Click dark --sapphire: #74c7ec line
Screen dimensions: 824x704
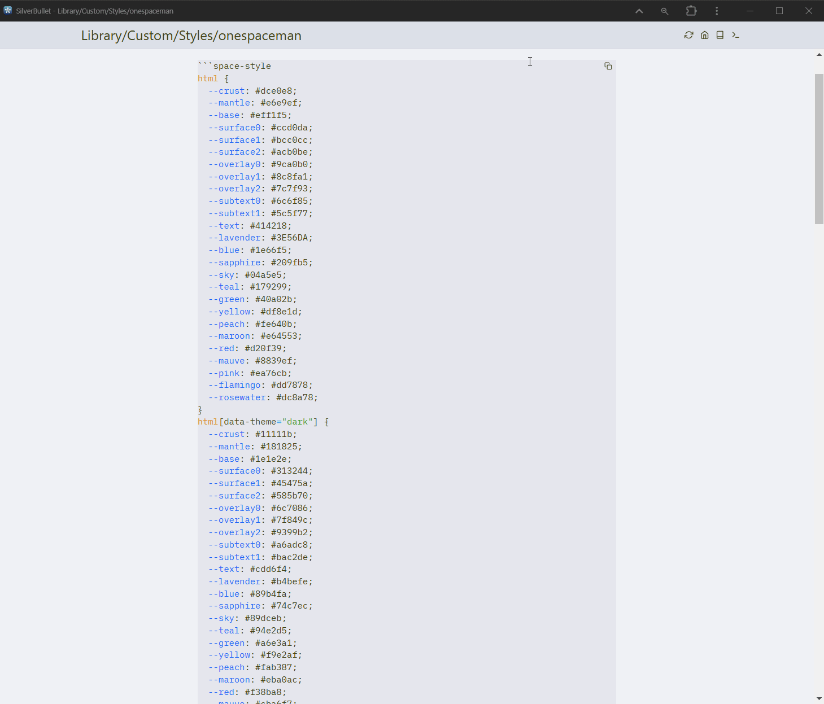[260, 606]
